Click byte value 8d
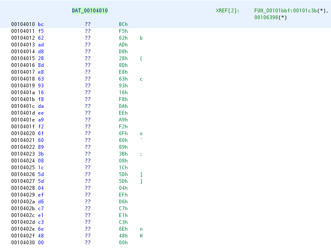The height and width of the screenshot is (249, 331). point(41,65)
